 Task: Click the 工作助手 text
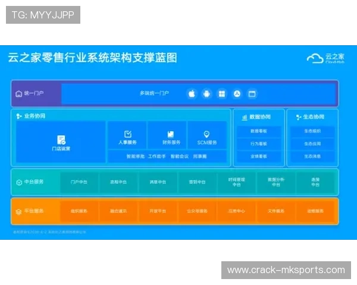click(156, 156)
